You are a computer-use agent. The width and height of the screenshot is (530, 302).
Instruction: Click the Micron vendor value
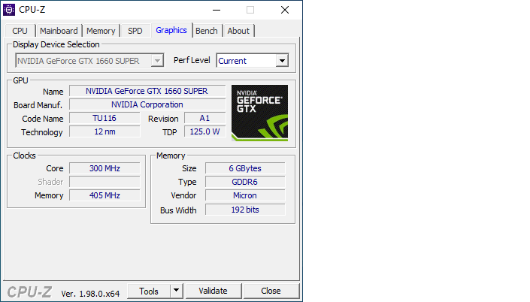(x=245, y=195)
